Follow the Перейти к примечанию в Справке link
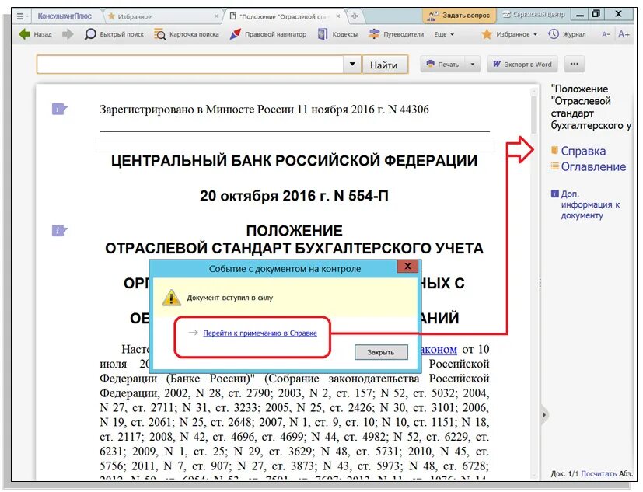The image size is (643, 492). [260, 333]
